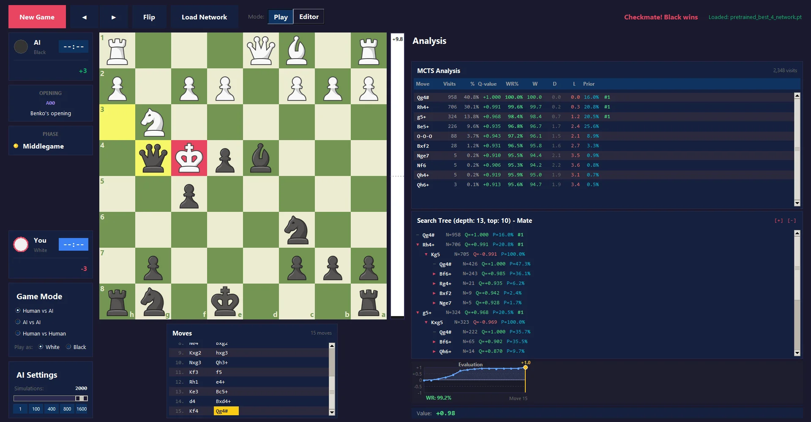811x422 pixels.
Task: Select the AI vs AI game mode
Action: tap(17, 322)
